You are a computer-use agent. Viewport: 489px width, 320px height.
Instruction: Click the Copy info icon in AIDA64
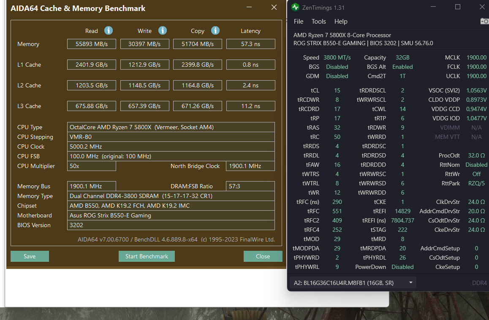(215, 30)
